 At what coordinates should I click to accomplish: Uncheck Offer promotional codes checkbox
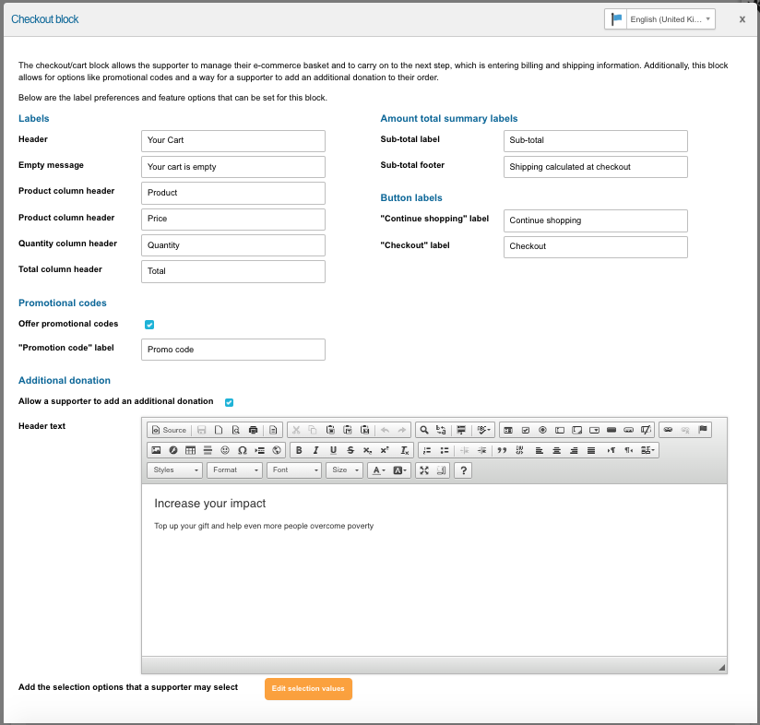(x=149, y=325)
